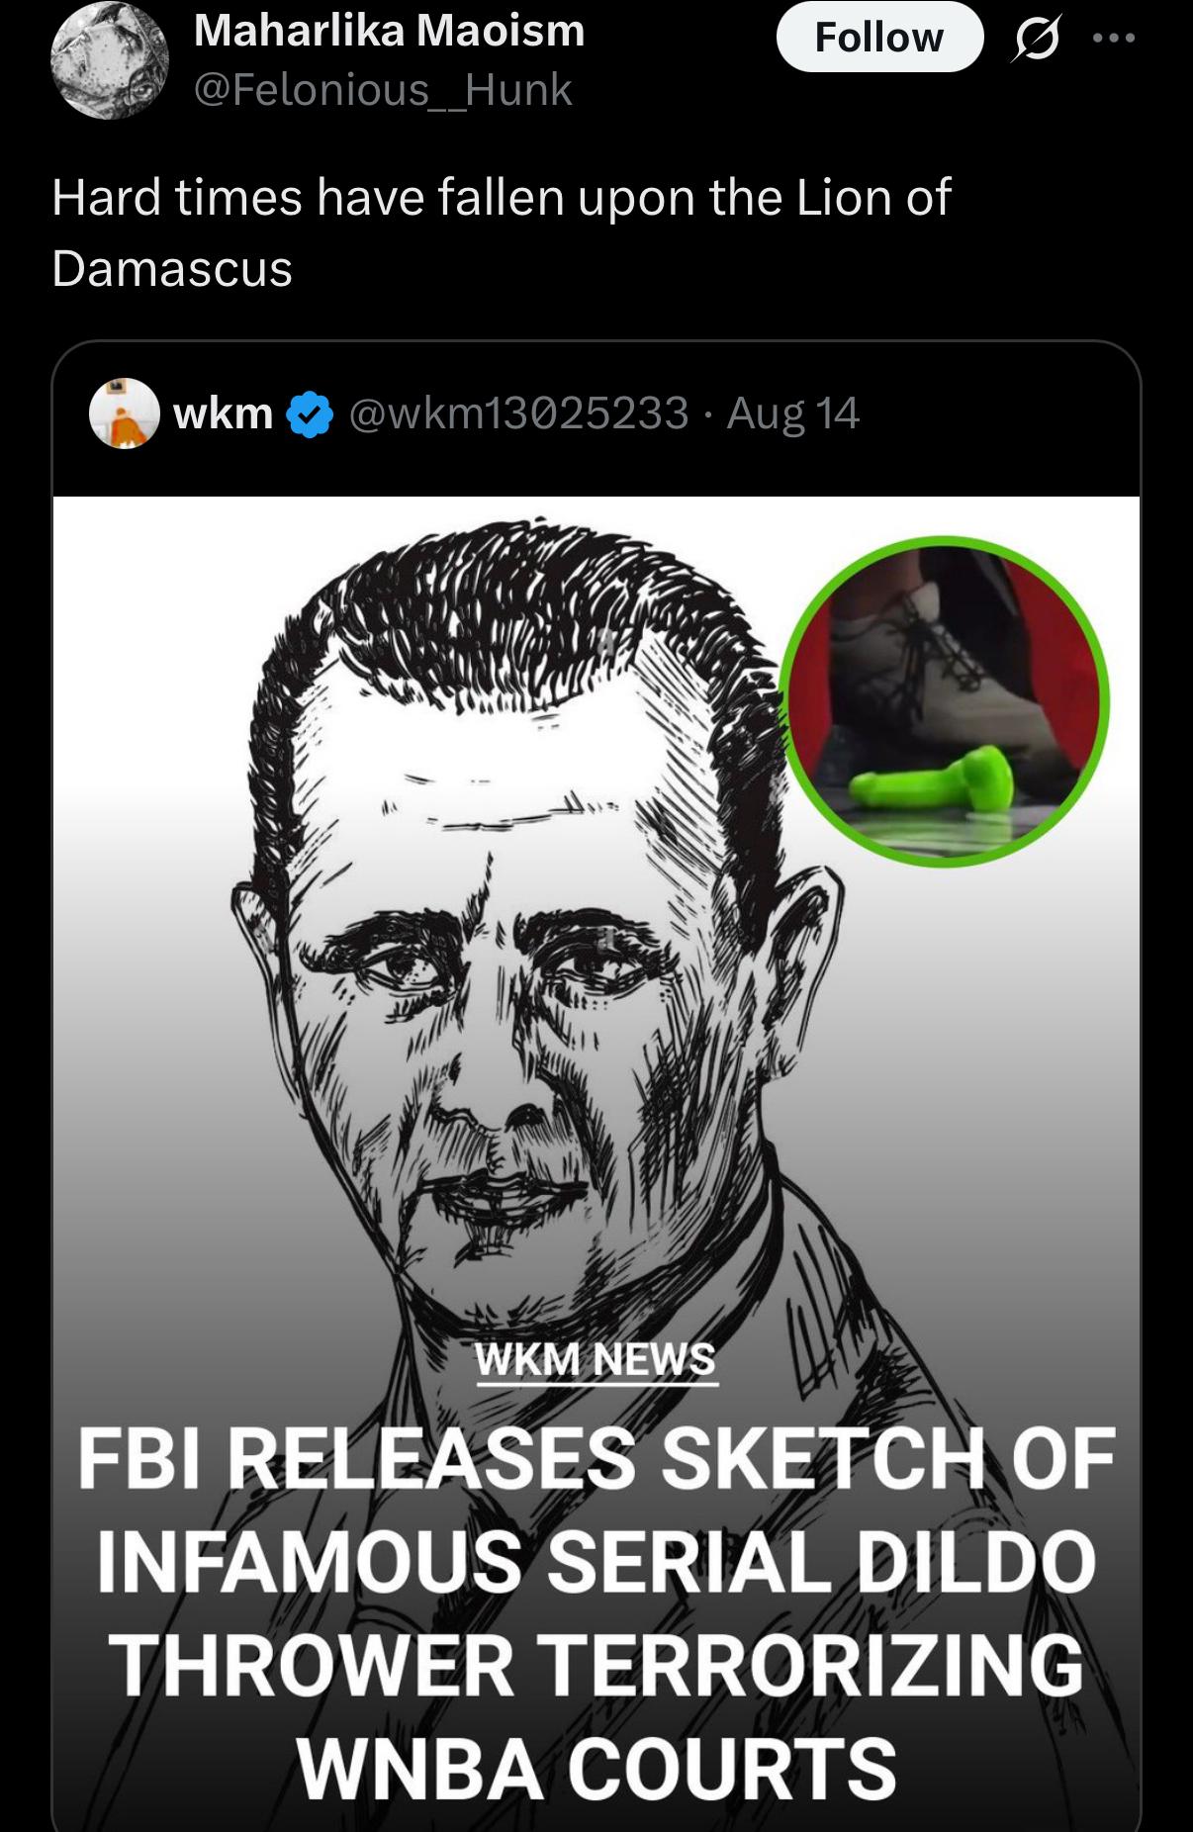Open the three-dot more options menu
This screenshot has width=1193, height=1832.
pos(1114,40)
